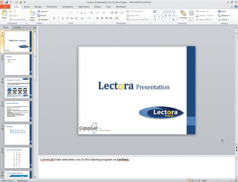Select the rectangle shape in gallery
Viewport: 238px width, 182px height.
click(x=166, y=12)
